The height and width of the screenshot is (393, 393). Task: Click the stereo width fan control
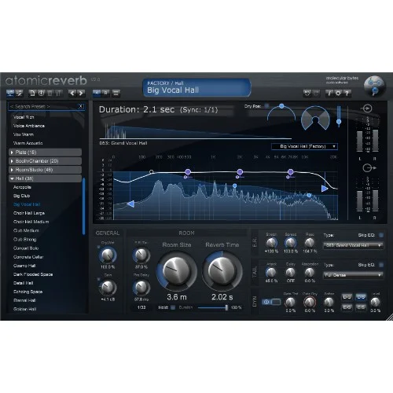pos(315,118)
